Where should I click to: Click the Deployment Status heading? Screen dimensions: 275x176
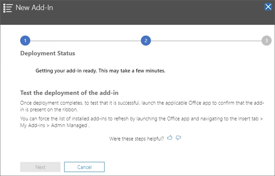47,53
